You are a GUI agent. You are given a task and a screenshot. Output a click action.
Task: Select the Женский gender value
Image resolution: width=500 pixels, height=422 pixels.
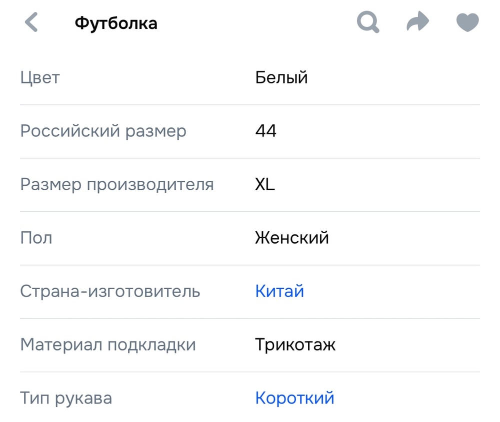click(292, 238)
